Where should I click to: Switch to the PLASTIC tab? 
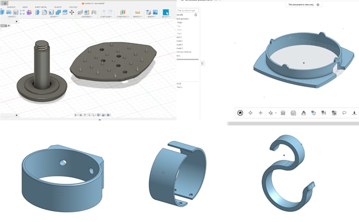(x=58, y=7)
